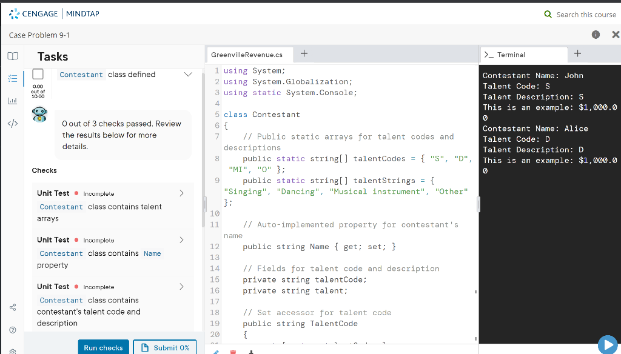Click code line 'private string talentCode;'
Screen dimensions: 621x354
click(305, 279)
